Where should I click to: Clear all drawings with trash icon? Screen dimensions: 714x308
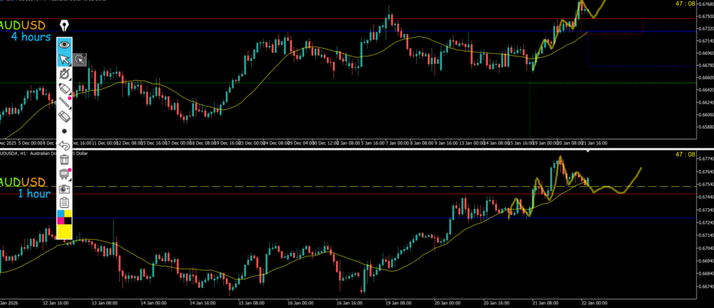64,160
